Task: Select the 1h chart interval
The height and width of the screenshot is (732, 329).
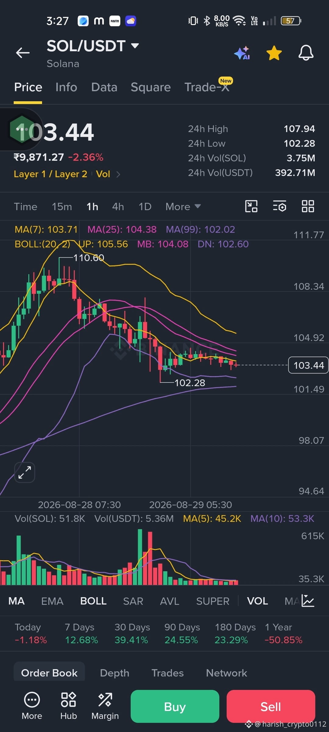Action: 92,207
